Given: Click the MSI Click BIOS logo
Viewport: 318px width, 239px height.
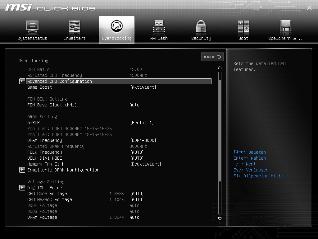Looking at the screenshot, I should pos(50,8).
